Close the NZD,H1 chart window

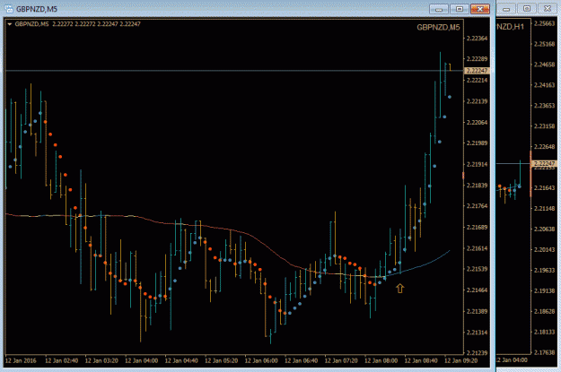(x=548, y=9)
